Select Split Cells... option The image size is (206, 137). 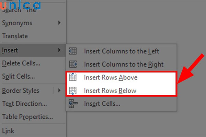coord(18,76)
